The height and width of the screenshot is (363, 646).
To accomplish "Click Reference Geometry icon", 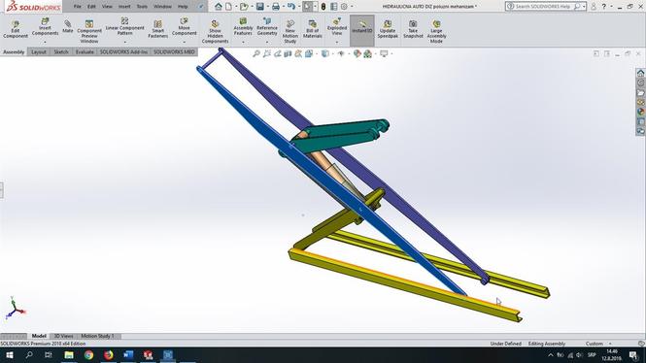I will pyautogui.click(x=267, y=21).
